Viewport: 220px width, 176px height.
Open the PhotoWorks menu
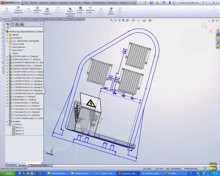click(113, 3)
